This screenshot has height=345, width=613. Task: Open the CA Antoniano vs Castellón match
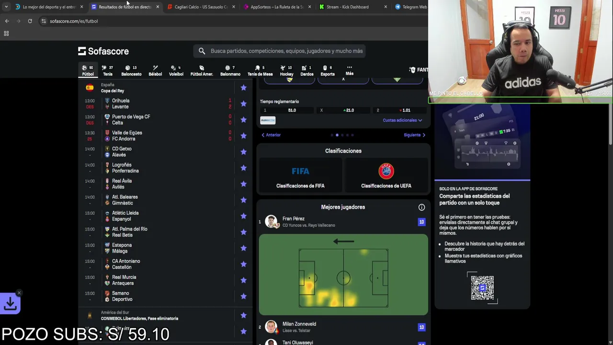pyautogui.click(x=164, y=264)
